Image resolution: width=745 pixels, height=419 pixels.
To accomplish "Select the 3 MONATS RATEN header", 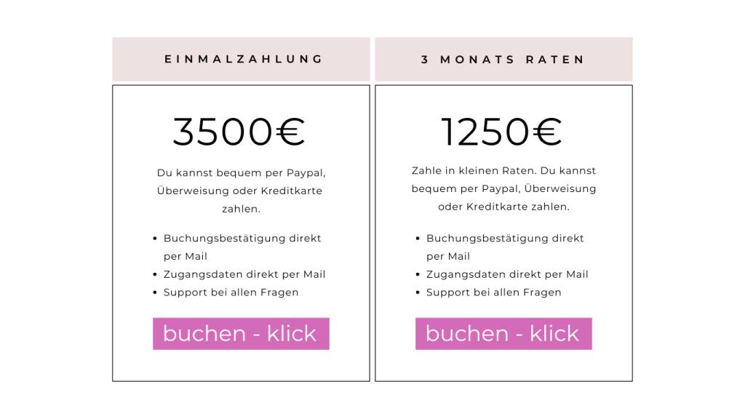I will coord(503,60).
